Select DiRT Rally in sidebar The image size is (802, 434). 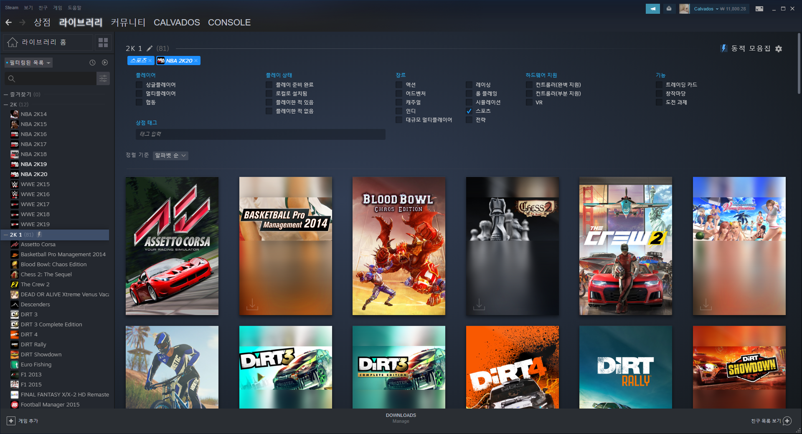(33, 345)
